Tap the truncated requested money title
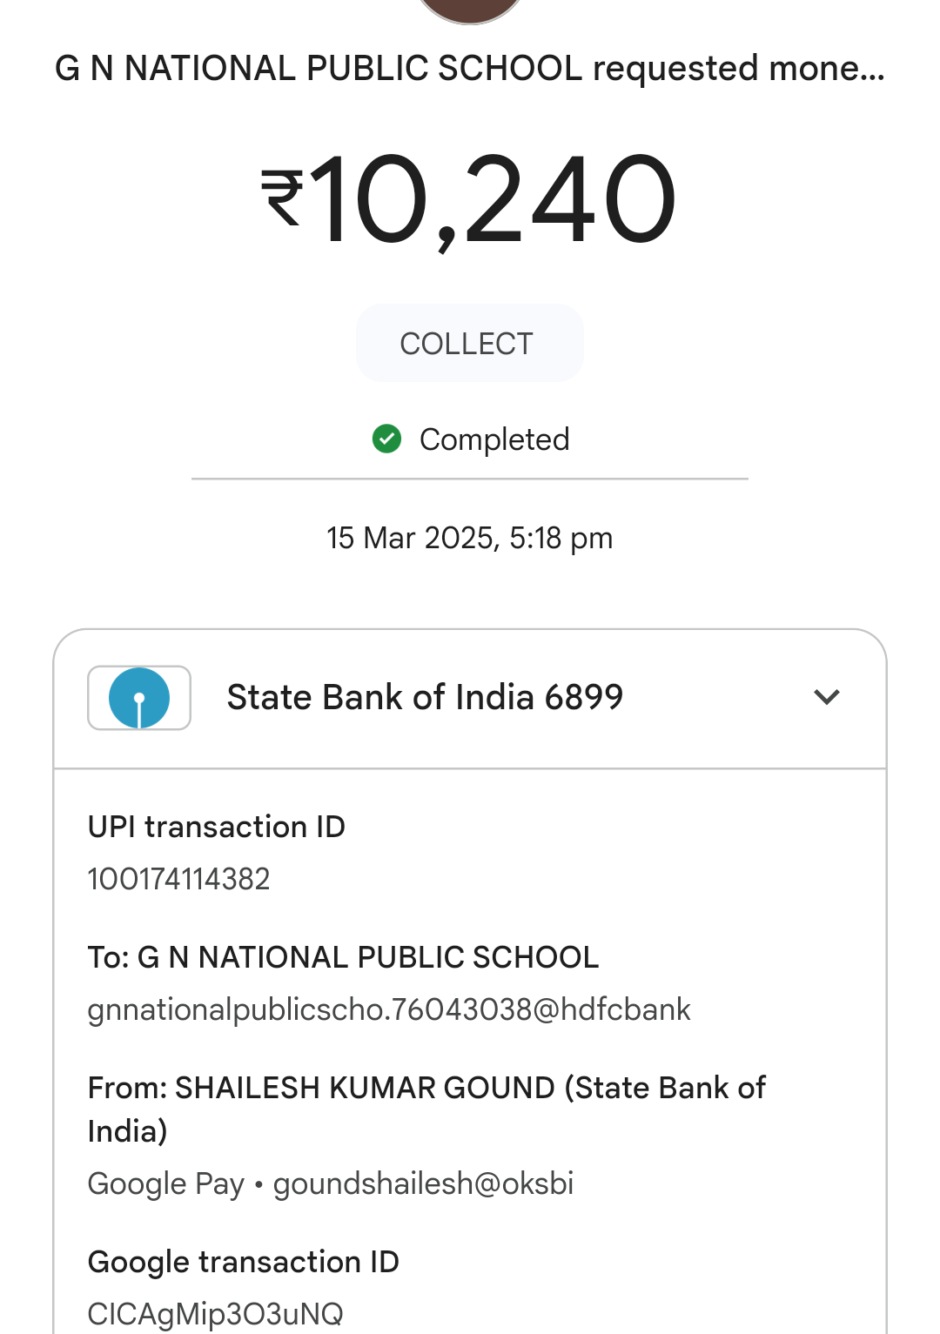The height and width of the screenshot is (1334, 940). [x=470, y=69]
